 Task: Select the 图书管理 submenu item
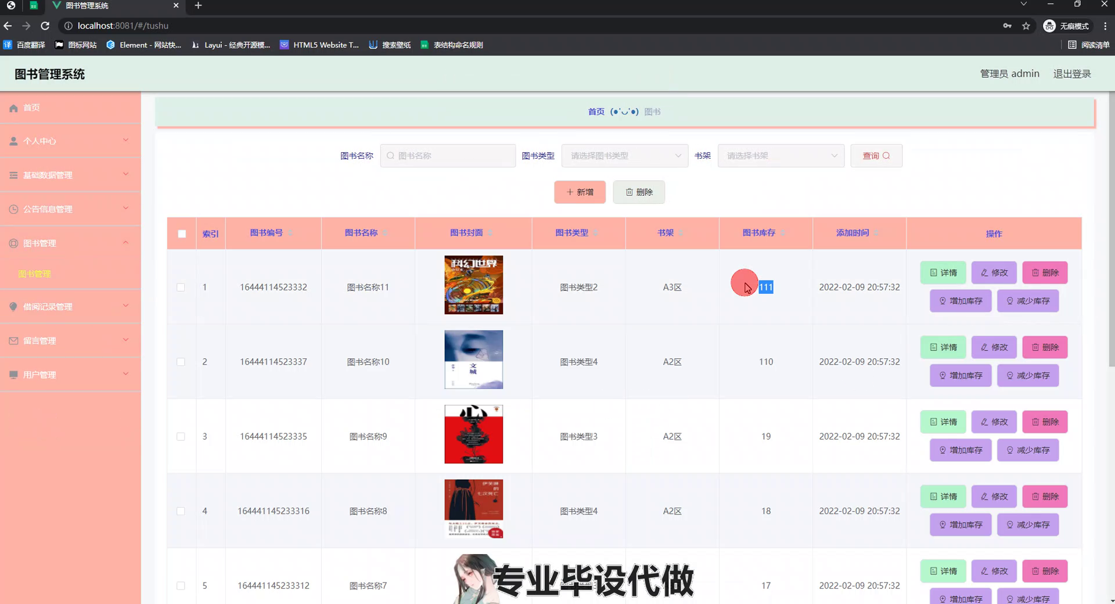pyautogui.click(x=35, y=274)
